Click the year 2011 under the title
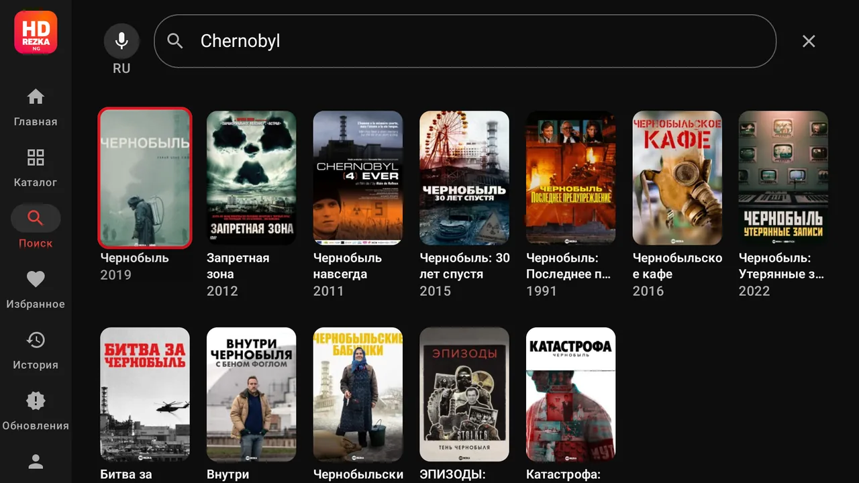The height and width of the screenshot is (483, 859). (329, 291)
